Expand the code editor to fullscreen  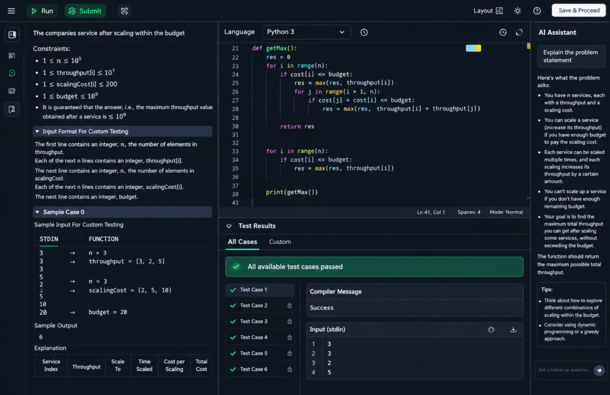[x=519, y=32]
